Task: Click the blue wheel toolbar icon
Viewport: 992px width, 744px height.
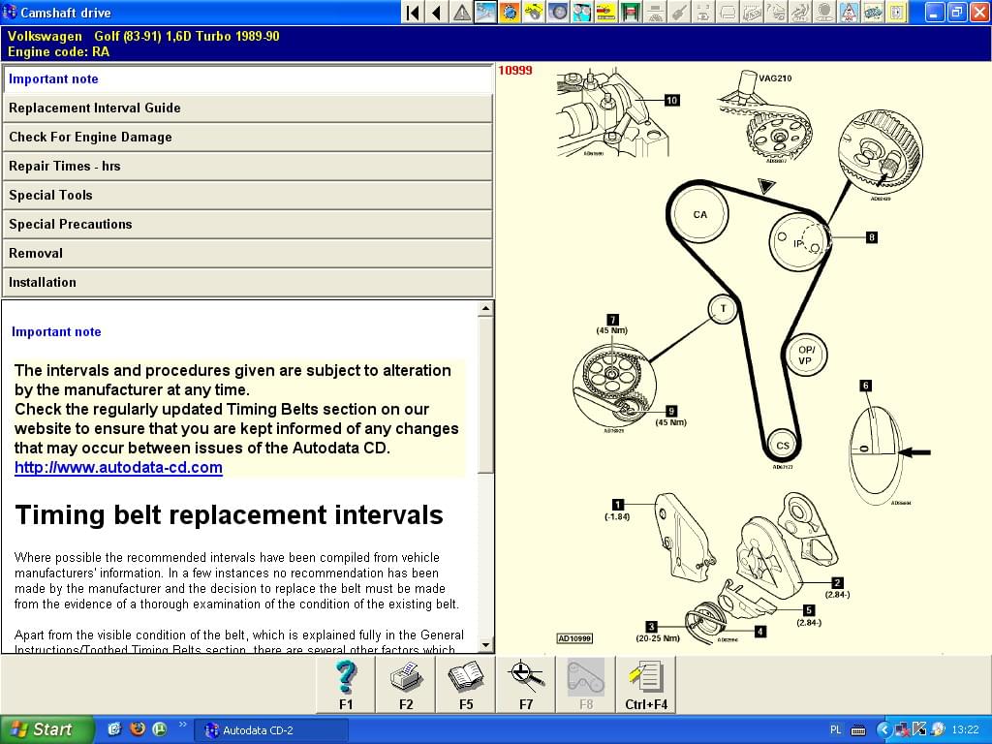Action: pos(558,12)
